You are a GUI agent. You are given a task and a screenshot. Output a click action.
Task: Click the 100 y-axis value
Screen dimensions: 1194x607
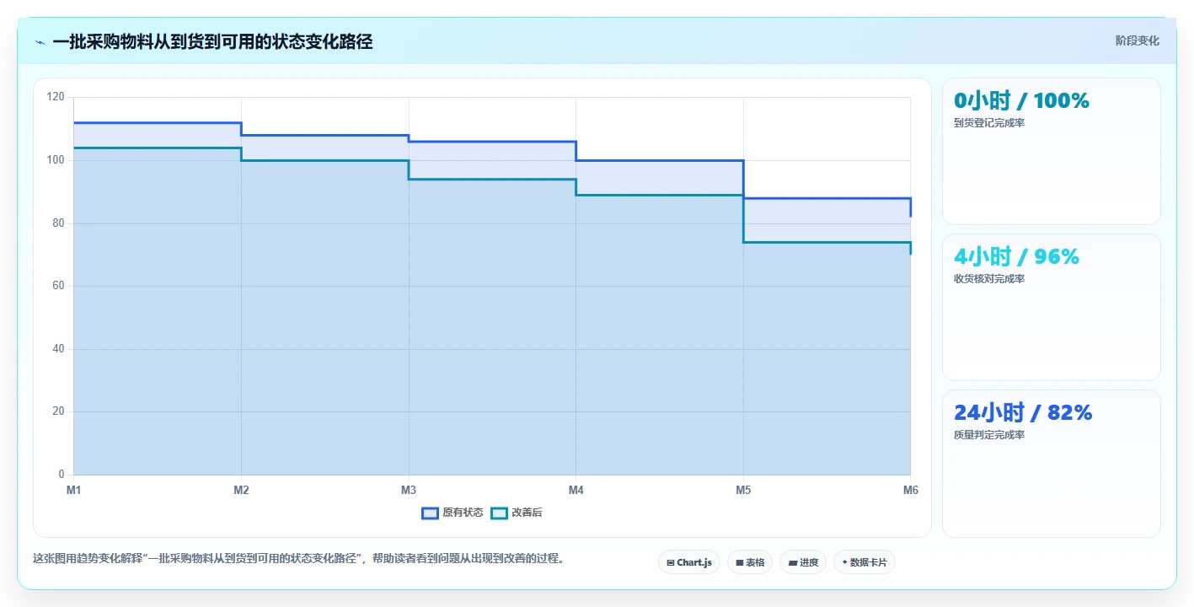56,160
